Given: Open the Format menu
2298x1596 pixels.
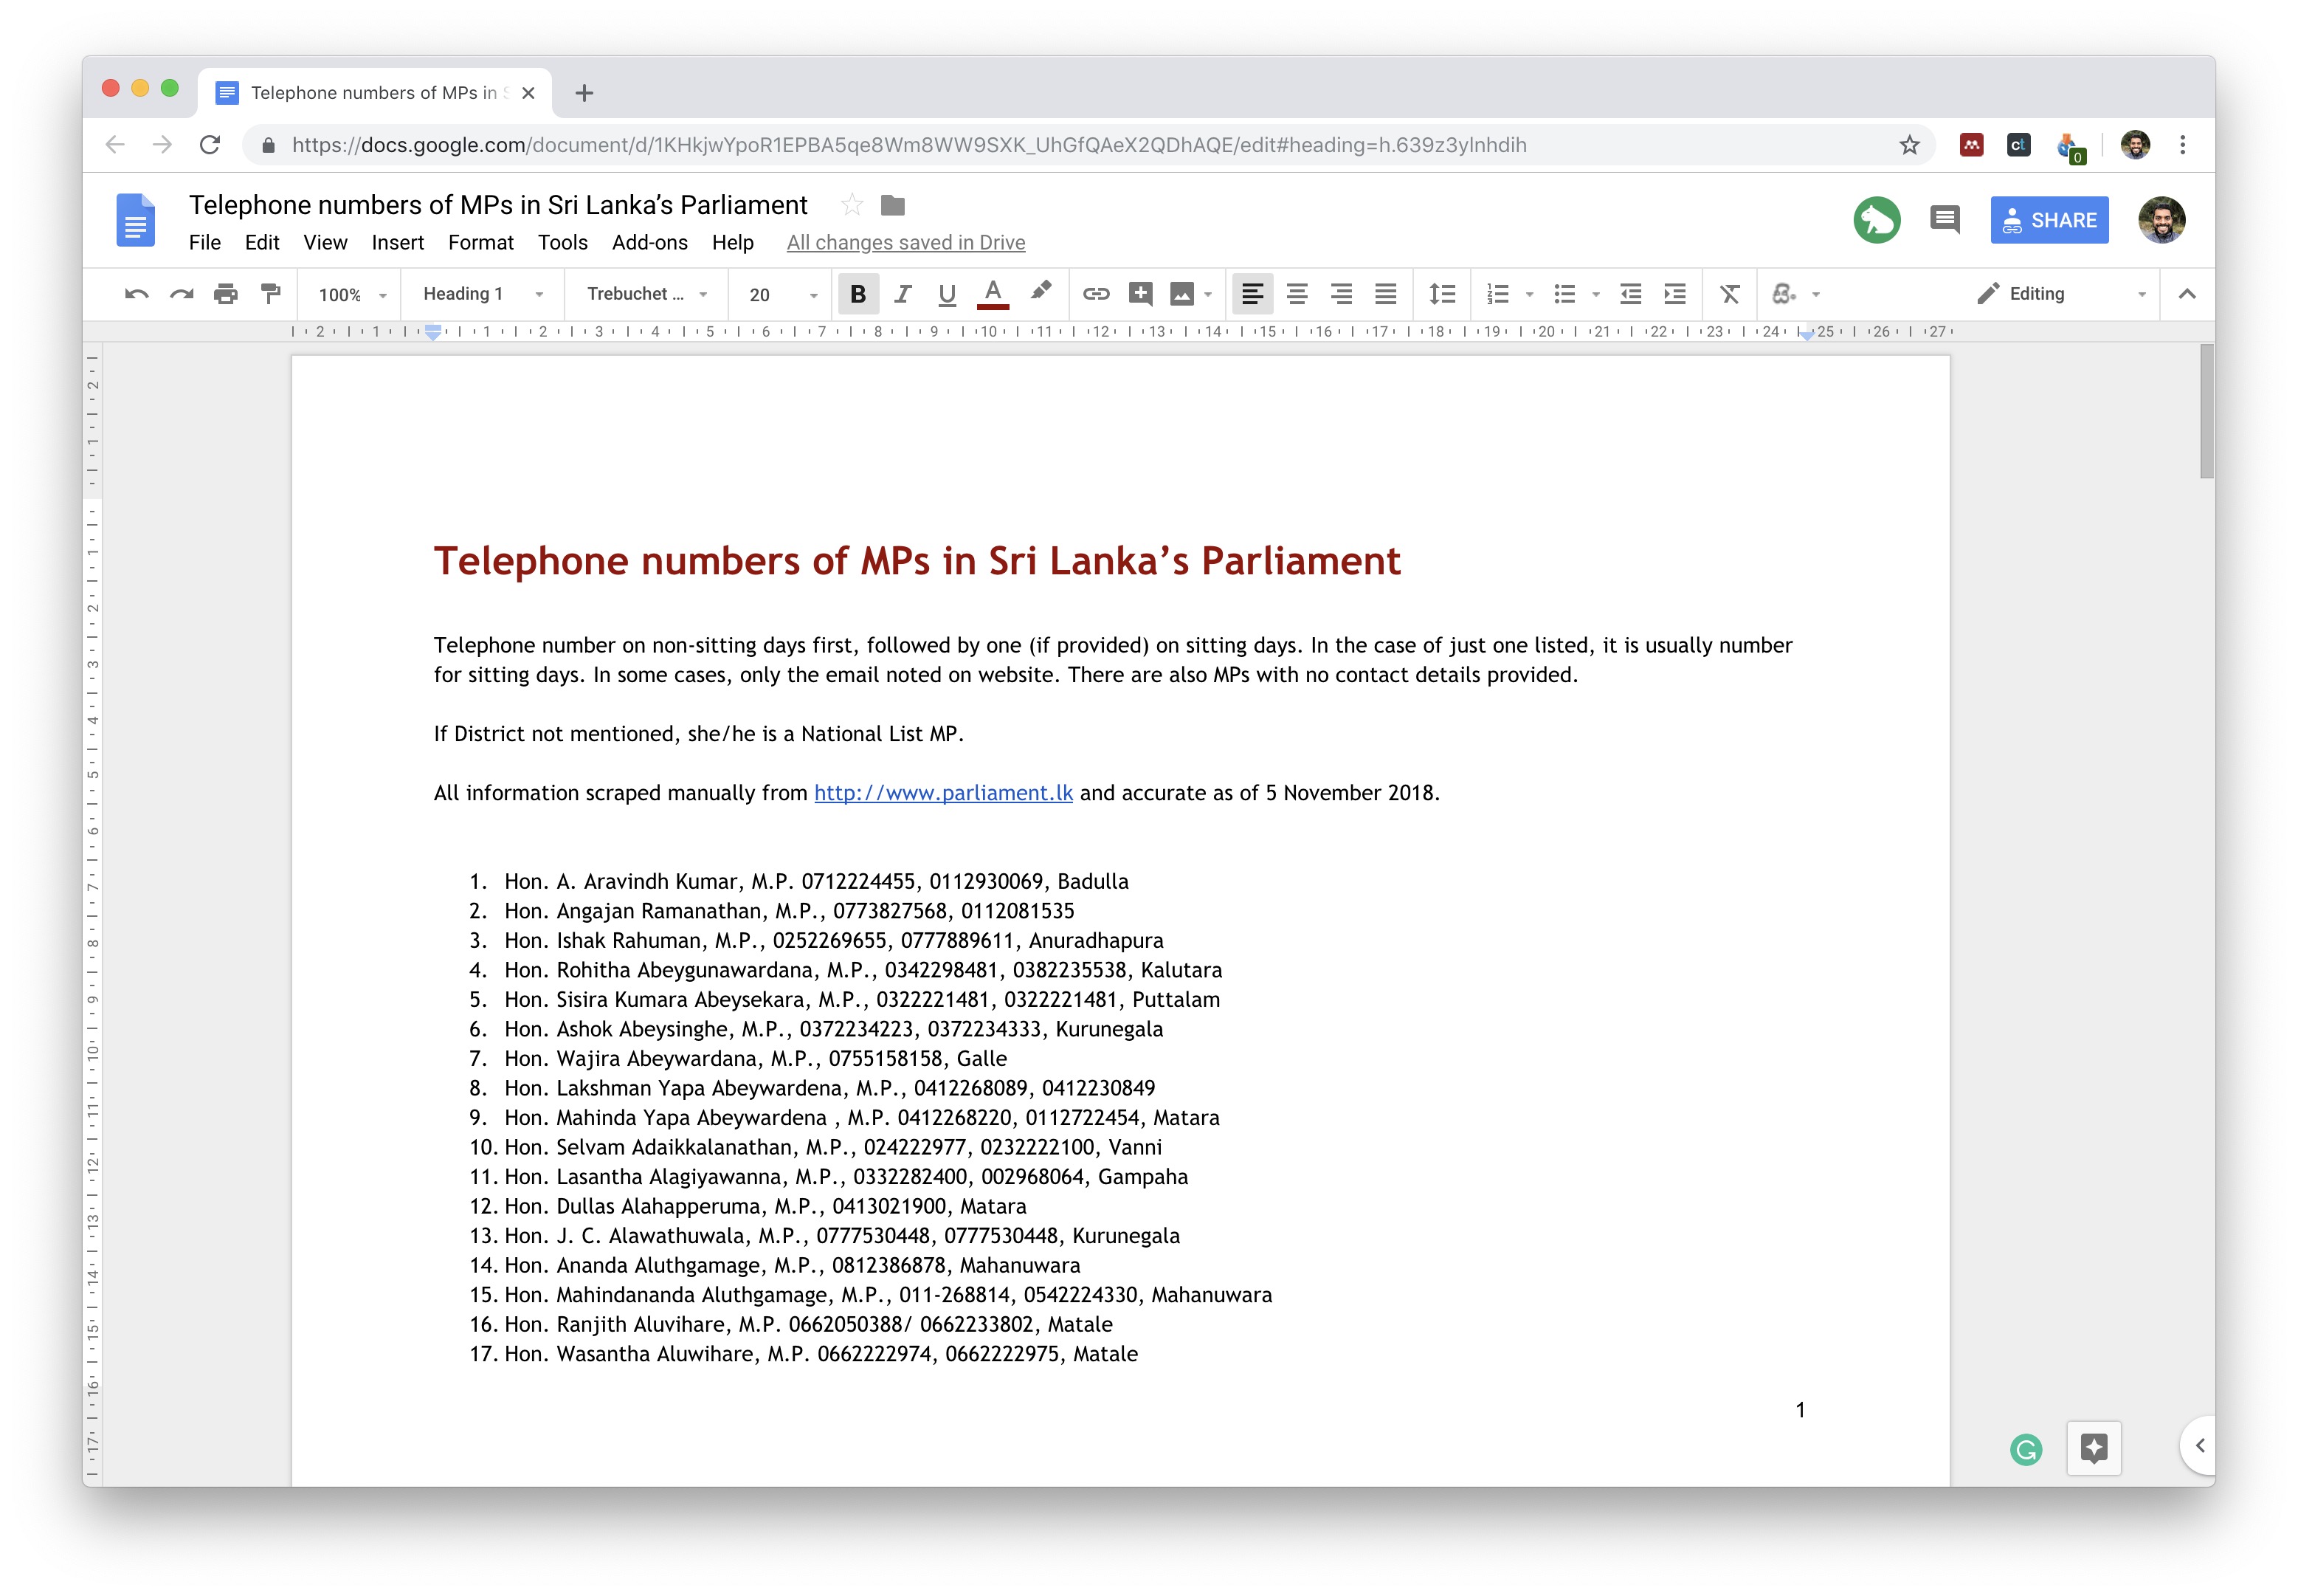Looking at the screenshot, I should click(x=481, y=243).
